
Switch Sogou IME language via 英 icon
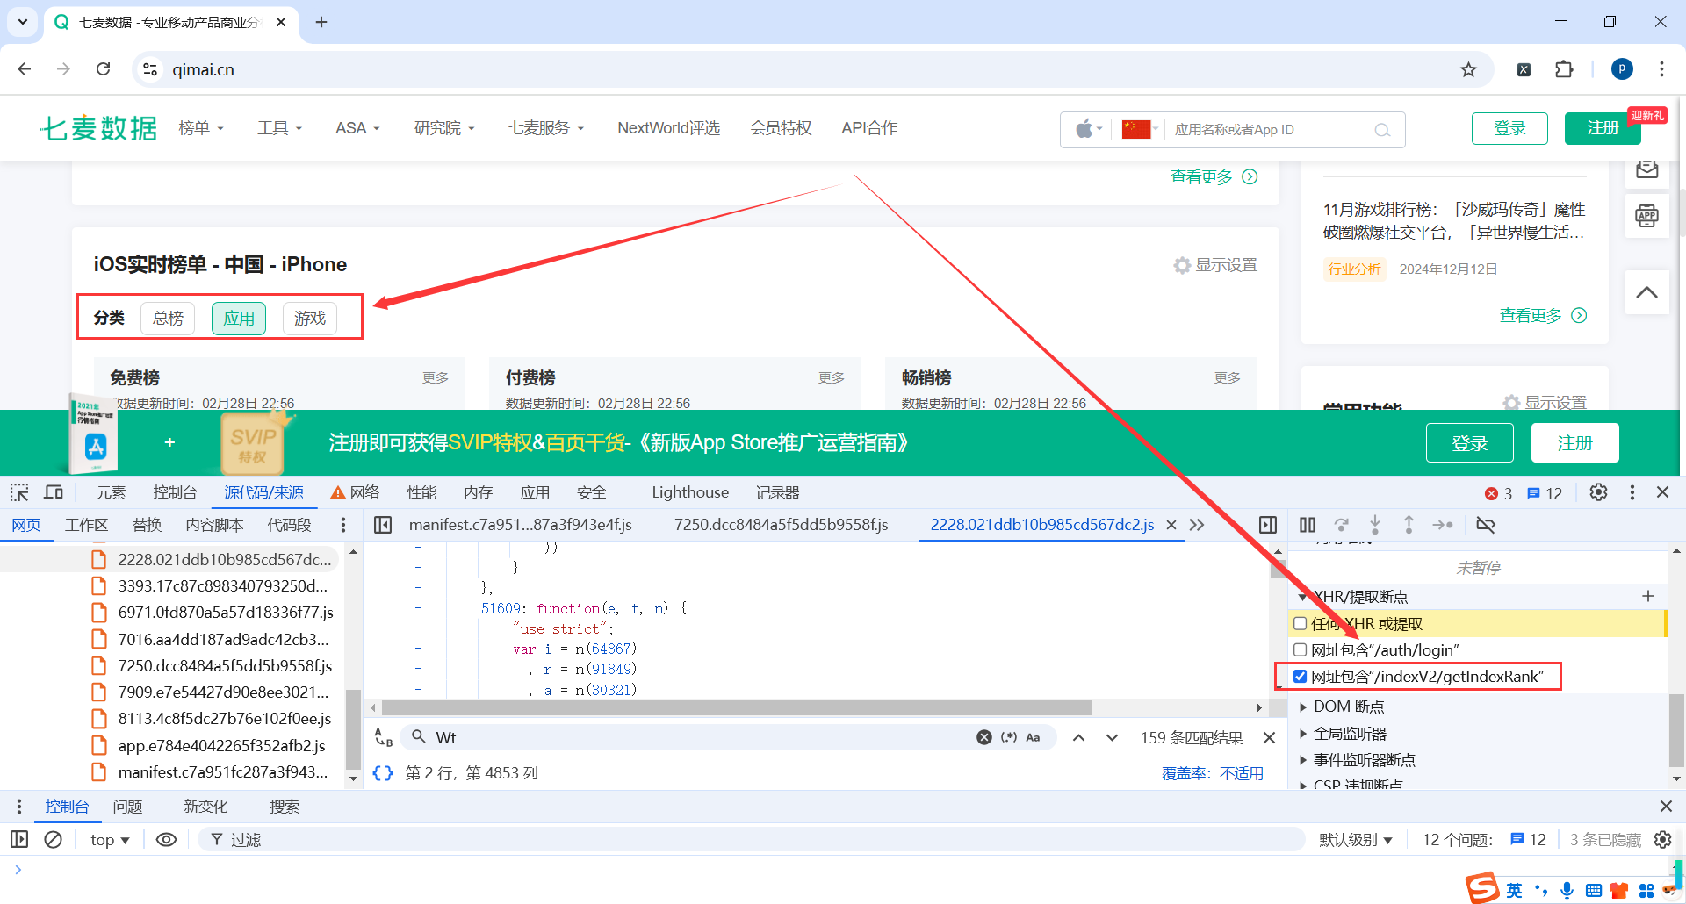1515,890
